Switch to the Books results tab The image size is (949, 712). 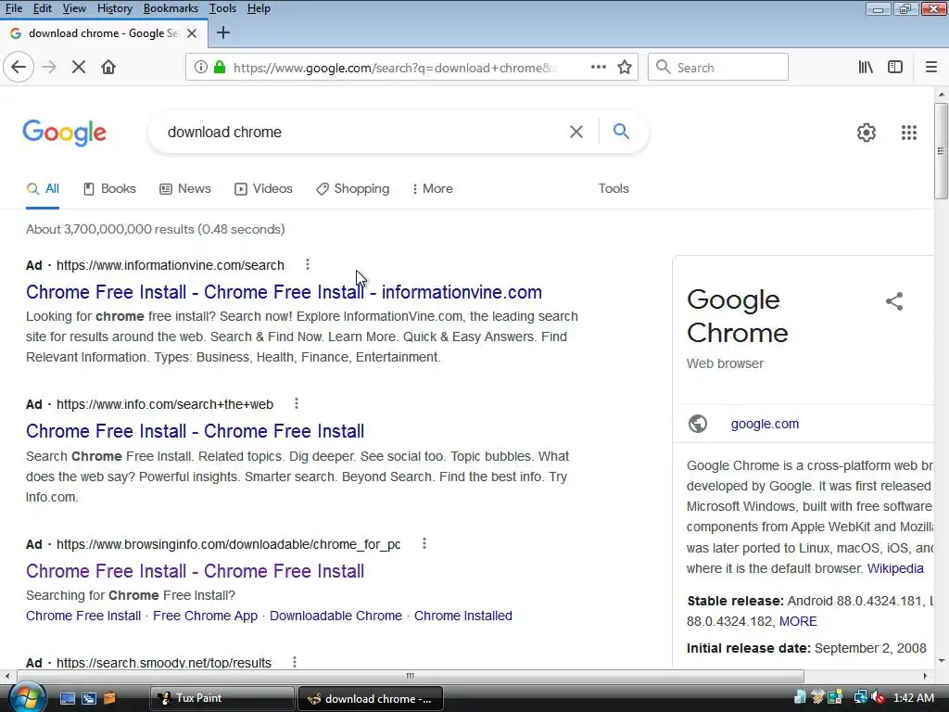109,189
